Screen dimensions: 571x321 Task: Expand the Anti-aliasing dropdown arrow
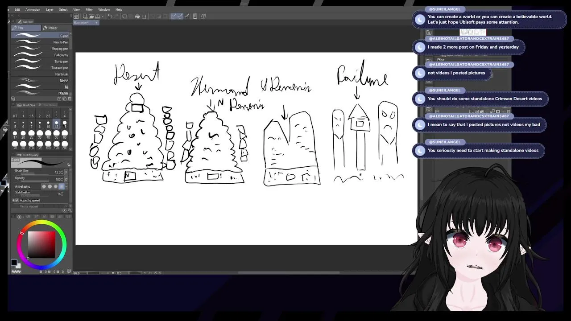point(66,186)
